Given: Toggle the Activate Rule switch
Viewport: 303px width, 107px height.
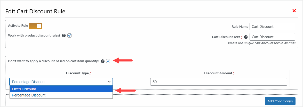Looking at the screenshot, I should coord(35,26).
